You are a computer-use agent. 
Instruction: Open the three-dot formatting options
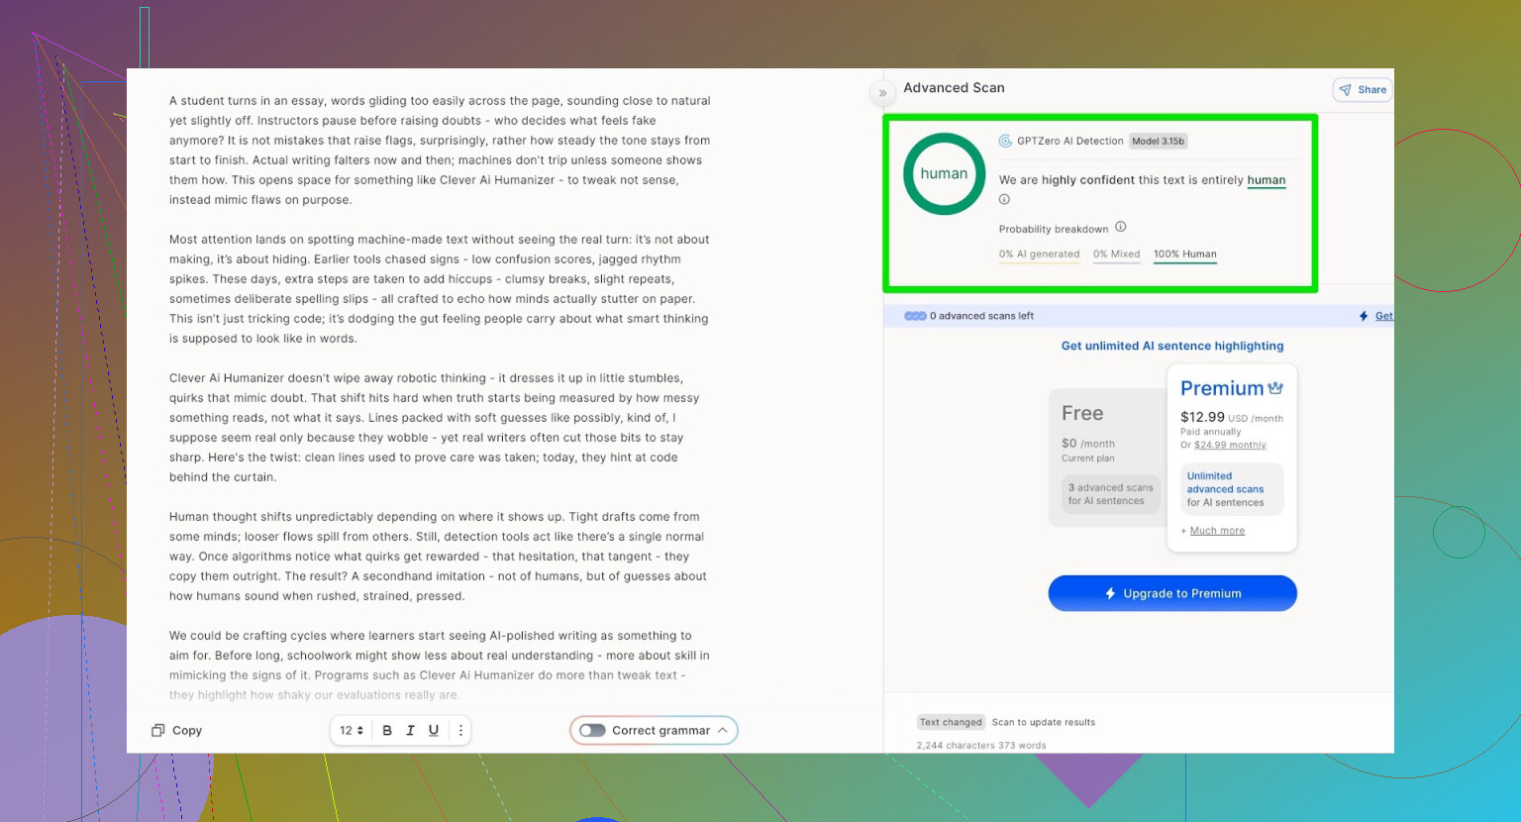460,731
